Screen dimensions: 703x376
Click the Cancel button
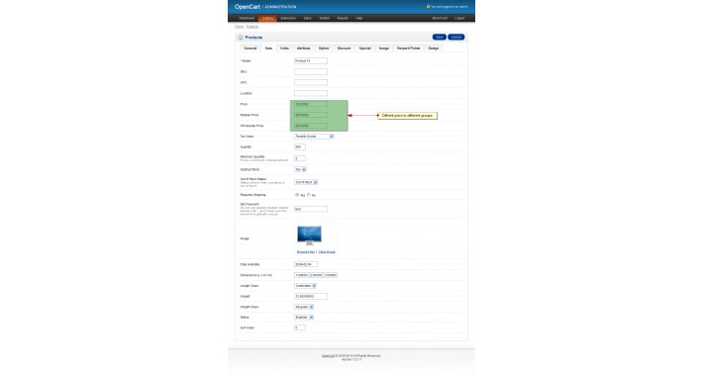pyautogui.click(x=456, y=38)
